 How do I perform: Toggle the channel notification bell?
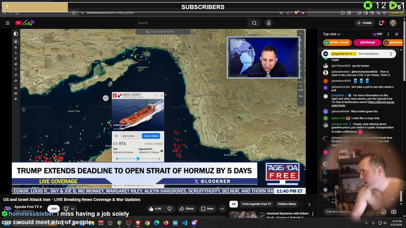[66, 209]
